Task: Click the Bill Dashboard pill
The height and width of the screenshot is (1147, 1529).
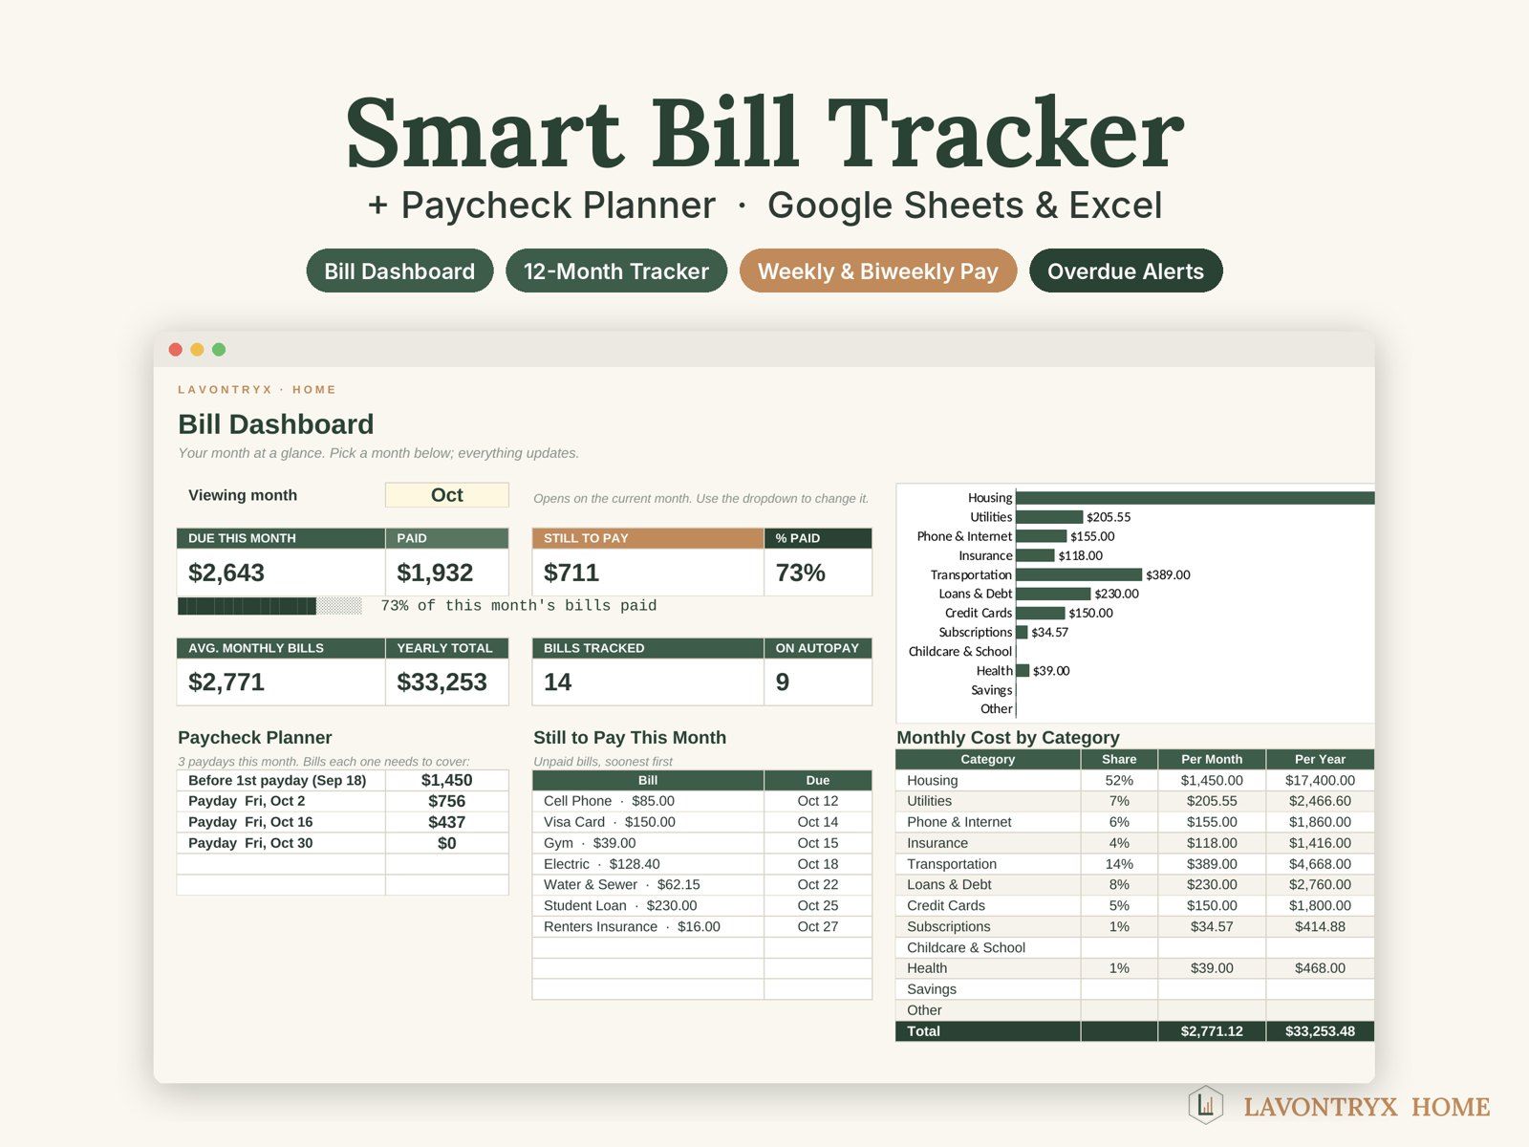Action: coord(399,271)
